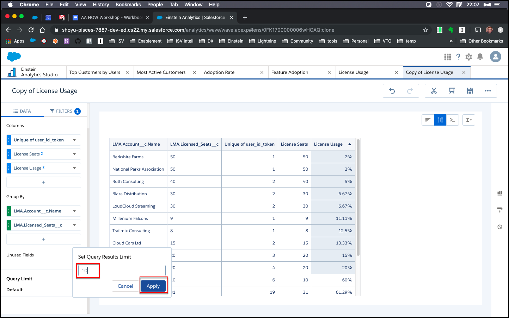Image resolution: width=509 pixels, height=318 pixels.
Task: Click the Trailmix Consulting cell
Action: pyautogui.click(x=138, y=231)
